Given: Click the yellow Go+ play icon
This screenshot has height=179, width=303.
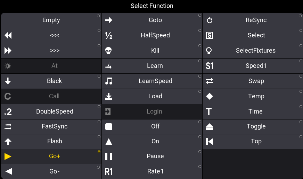Looking at the screenshot, I should [8, 156].
